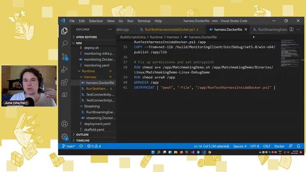Open the Extensions view
The height and width of the screenshot is (172, 306).
click(65, 82)
